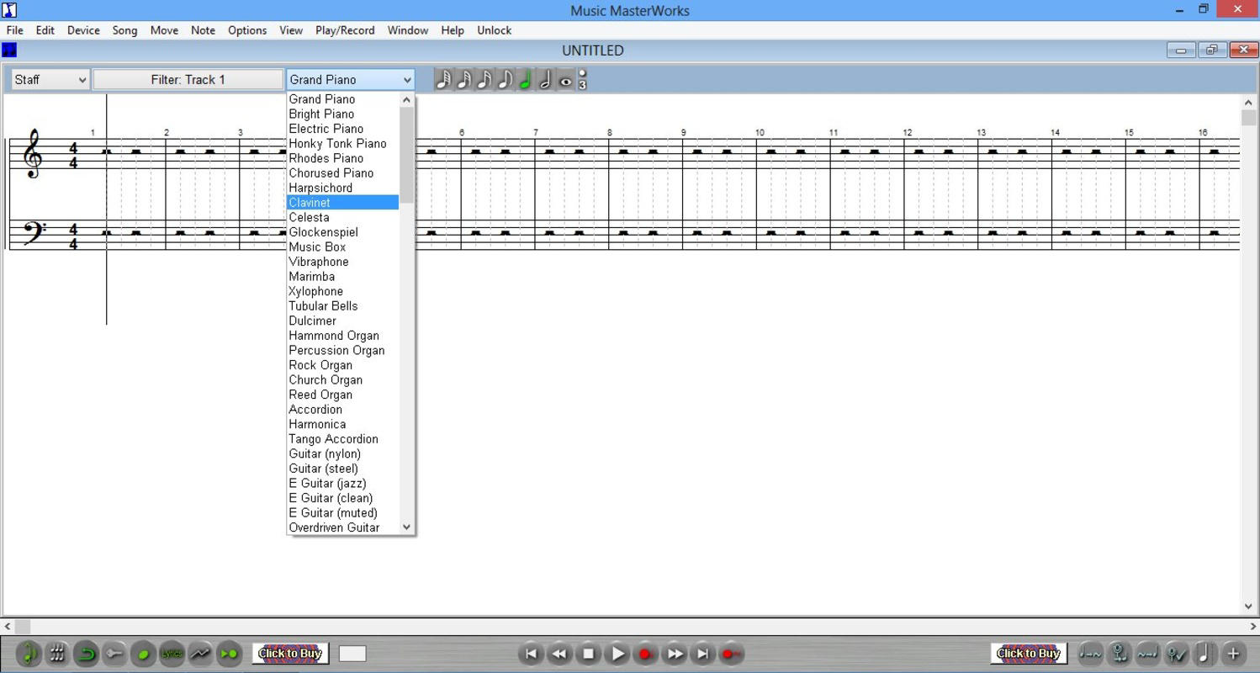Select the 16th note duration icon
The height and width of the screenshot is (673, 1260).
pyautogui.click(x=484, y=80)
